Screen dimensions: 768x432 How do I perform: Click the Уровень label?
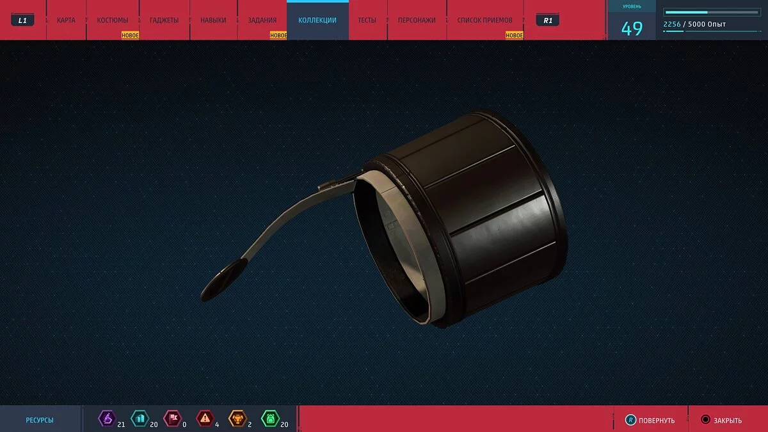(x=632, y=7)
